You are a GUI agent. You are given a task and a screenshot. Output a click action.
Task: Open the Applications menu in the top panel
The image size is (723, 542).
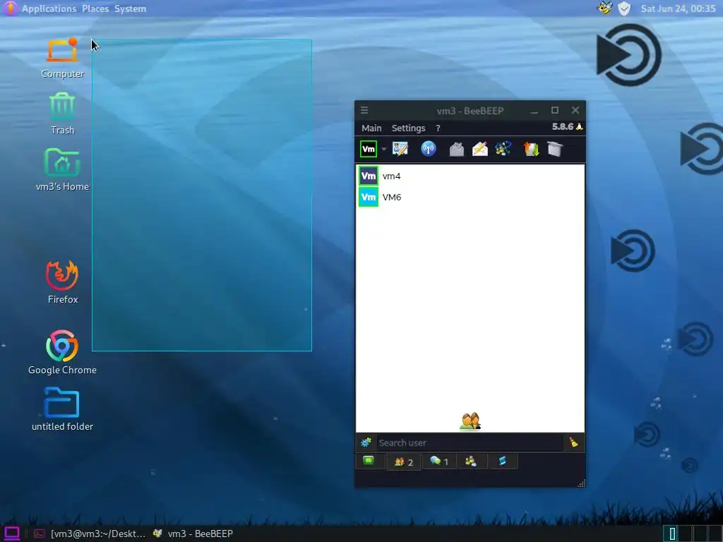pyautogui.click(x=49, y=8)
